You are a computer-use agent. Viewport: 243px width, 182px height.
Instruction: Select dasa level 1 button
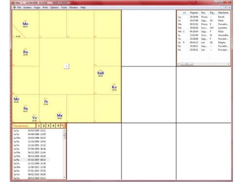[39, 126]
